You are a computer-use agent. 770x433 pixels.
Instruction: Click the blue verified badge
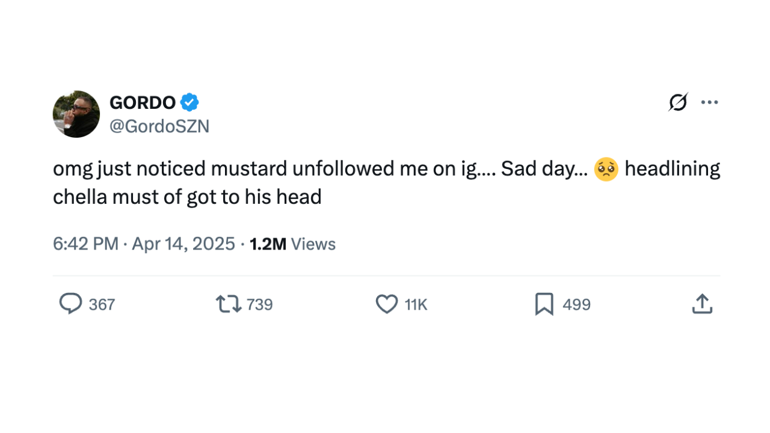tap(189, 103)
